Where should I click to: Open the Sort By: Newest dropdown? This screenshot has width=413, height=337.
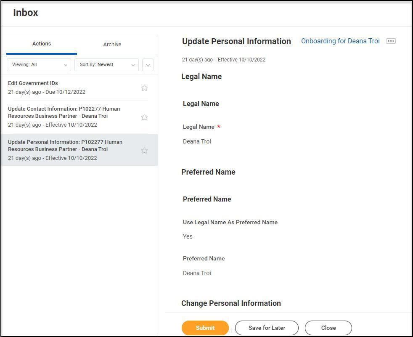click(107, 65)
